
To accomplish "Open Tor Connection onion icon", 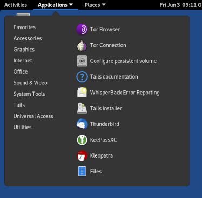I will click(82, 45).
